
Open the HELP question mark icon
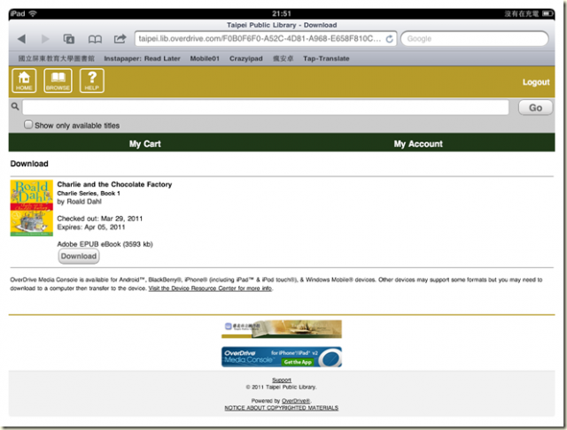(92, 81)
